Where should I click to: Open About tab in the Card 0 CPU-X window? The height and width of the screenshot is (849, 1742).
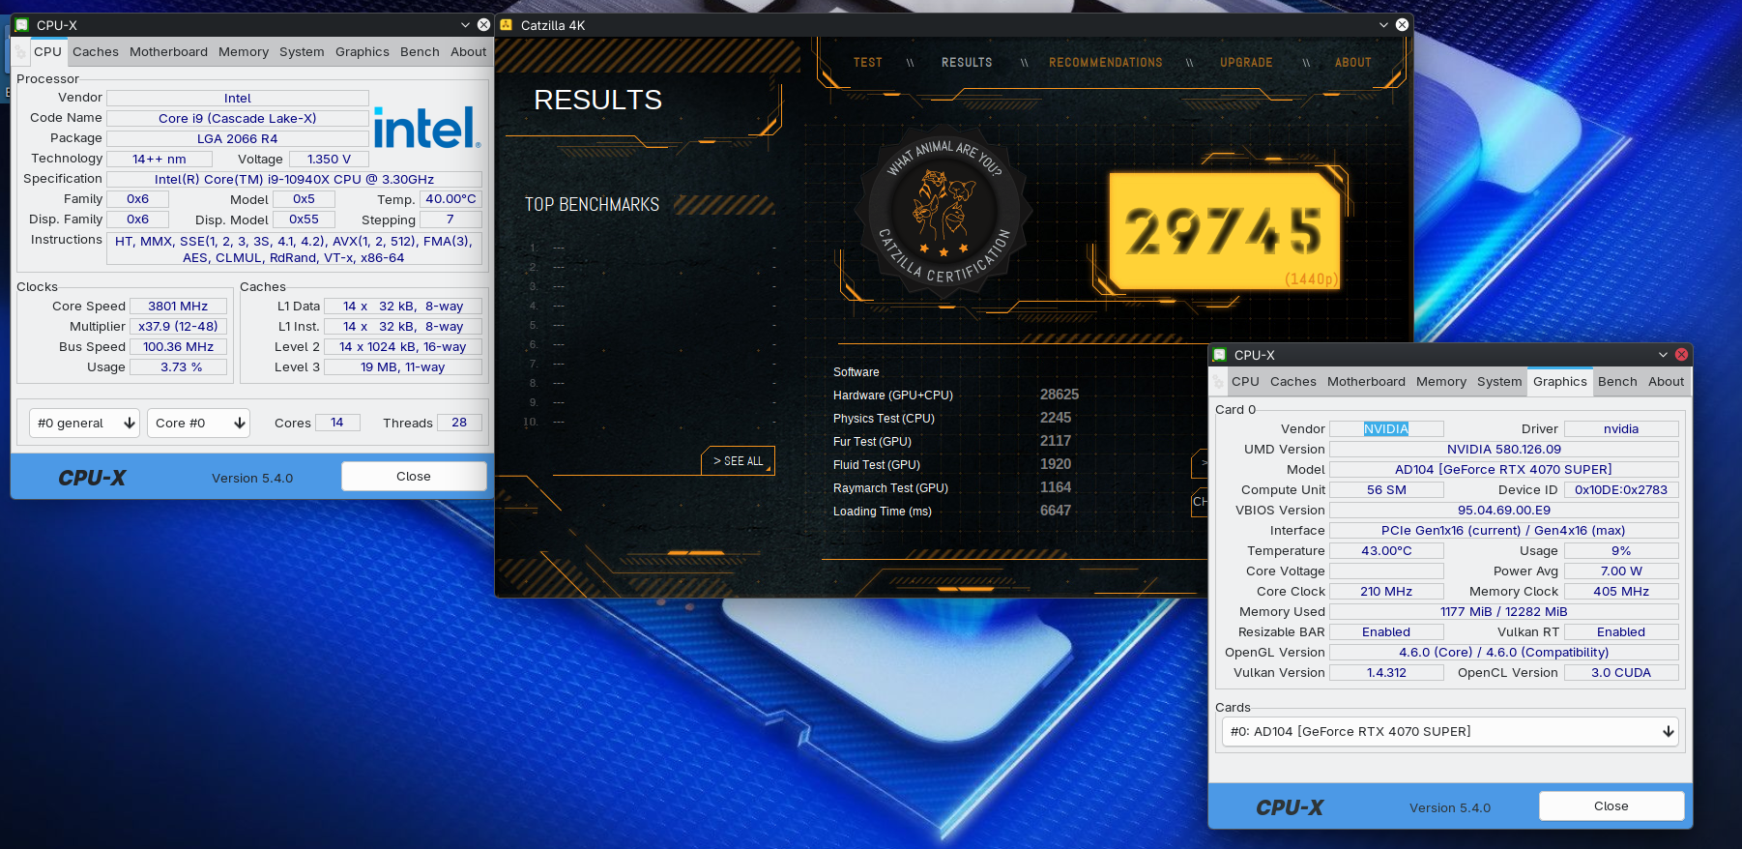coord(1667,382)
